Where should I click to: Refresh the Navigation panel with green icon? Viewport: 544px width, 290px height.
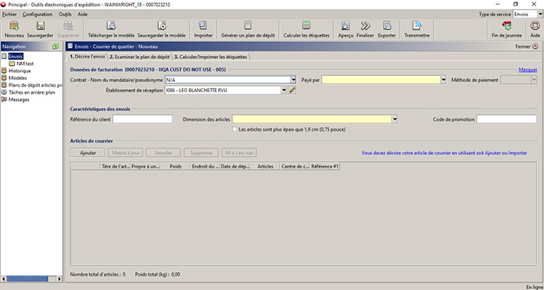click(55, 47)
